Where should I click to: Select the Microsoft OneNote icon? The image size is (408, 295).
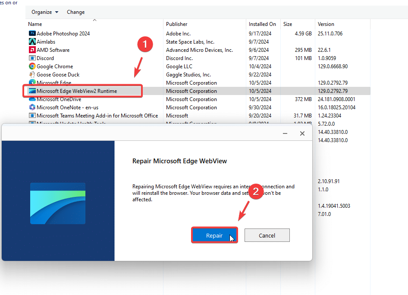pos(32,108)
